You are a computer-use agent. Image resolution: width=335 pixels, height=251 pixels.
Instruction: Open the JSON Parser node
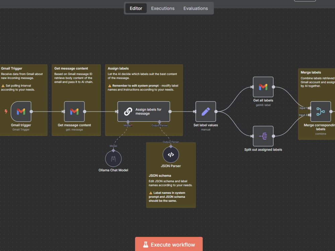click(171, 155)
